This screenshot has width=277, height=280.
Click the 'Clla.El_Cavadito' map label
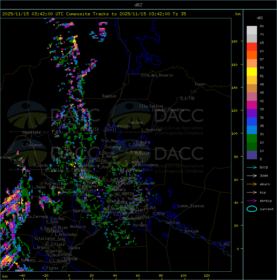[168, 110]
